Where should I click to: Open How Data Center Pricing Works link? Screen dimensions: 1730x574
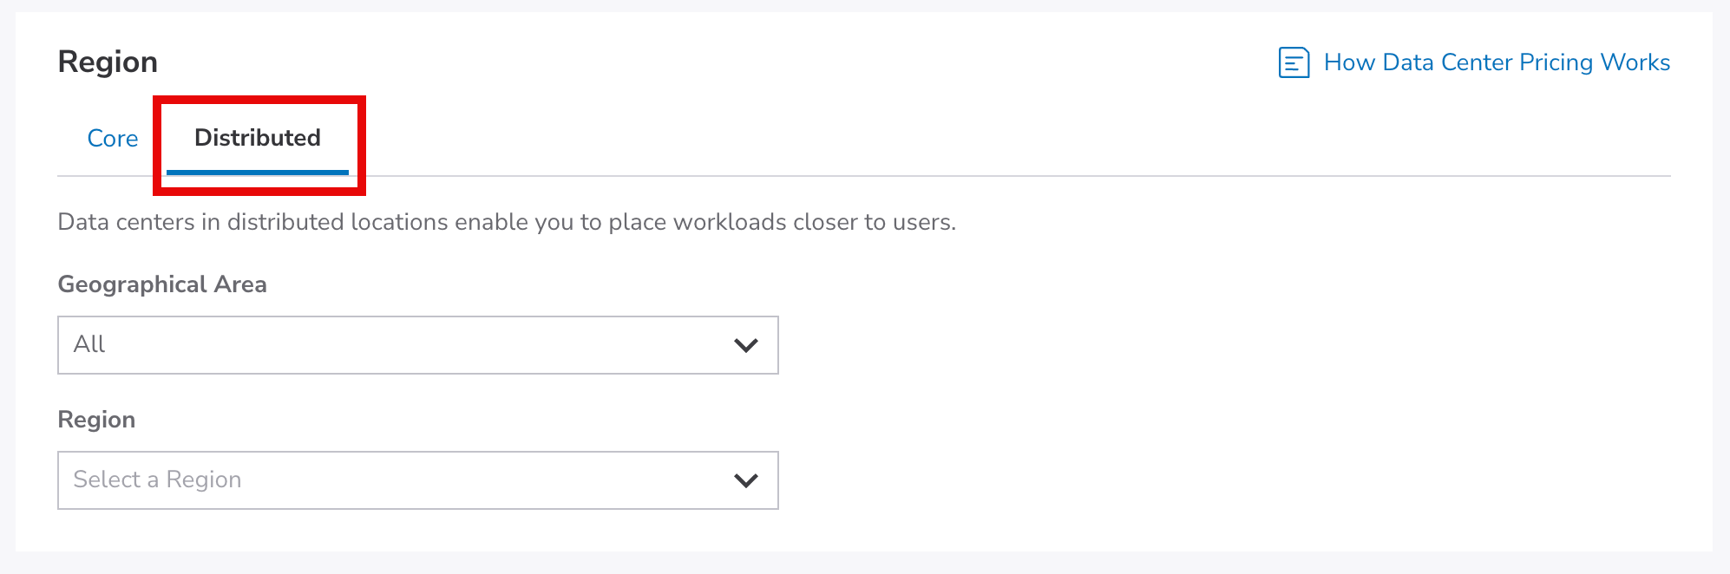[1496, 62]
